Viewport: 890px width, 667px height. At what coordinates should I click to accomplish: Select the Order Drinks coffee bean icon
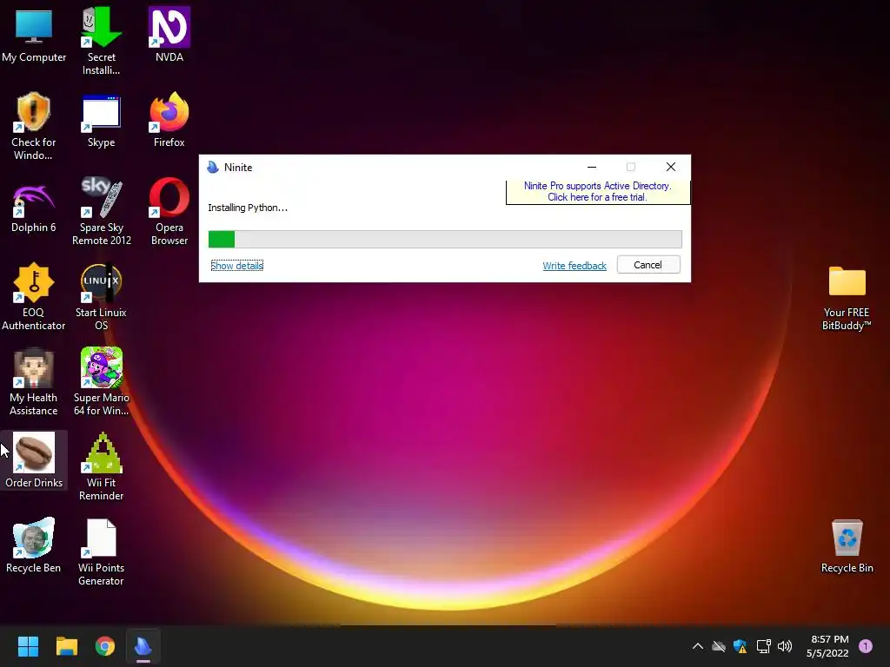point(34,460)
